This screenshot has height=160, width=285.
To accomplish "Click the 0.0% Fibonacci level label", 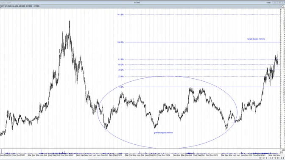I will tap(121, 87).
